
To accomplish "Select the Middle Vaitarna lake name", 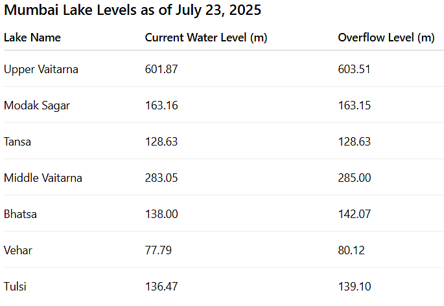I will click(x=43, y=178).
